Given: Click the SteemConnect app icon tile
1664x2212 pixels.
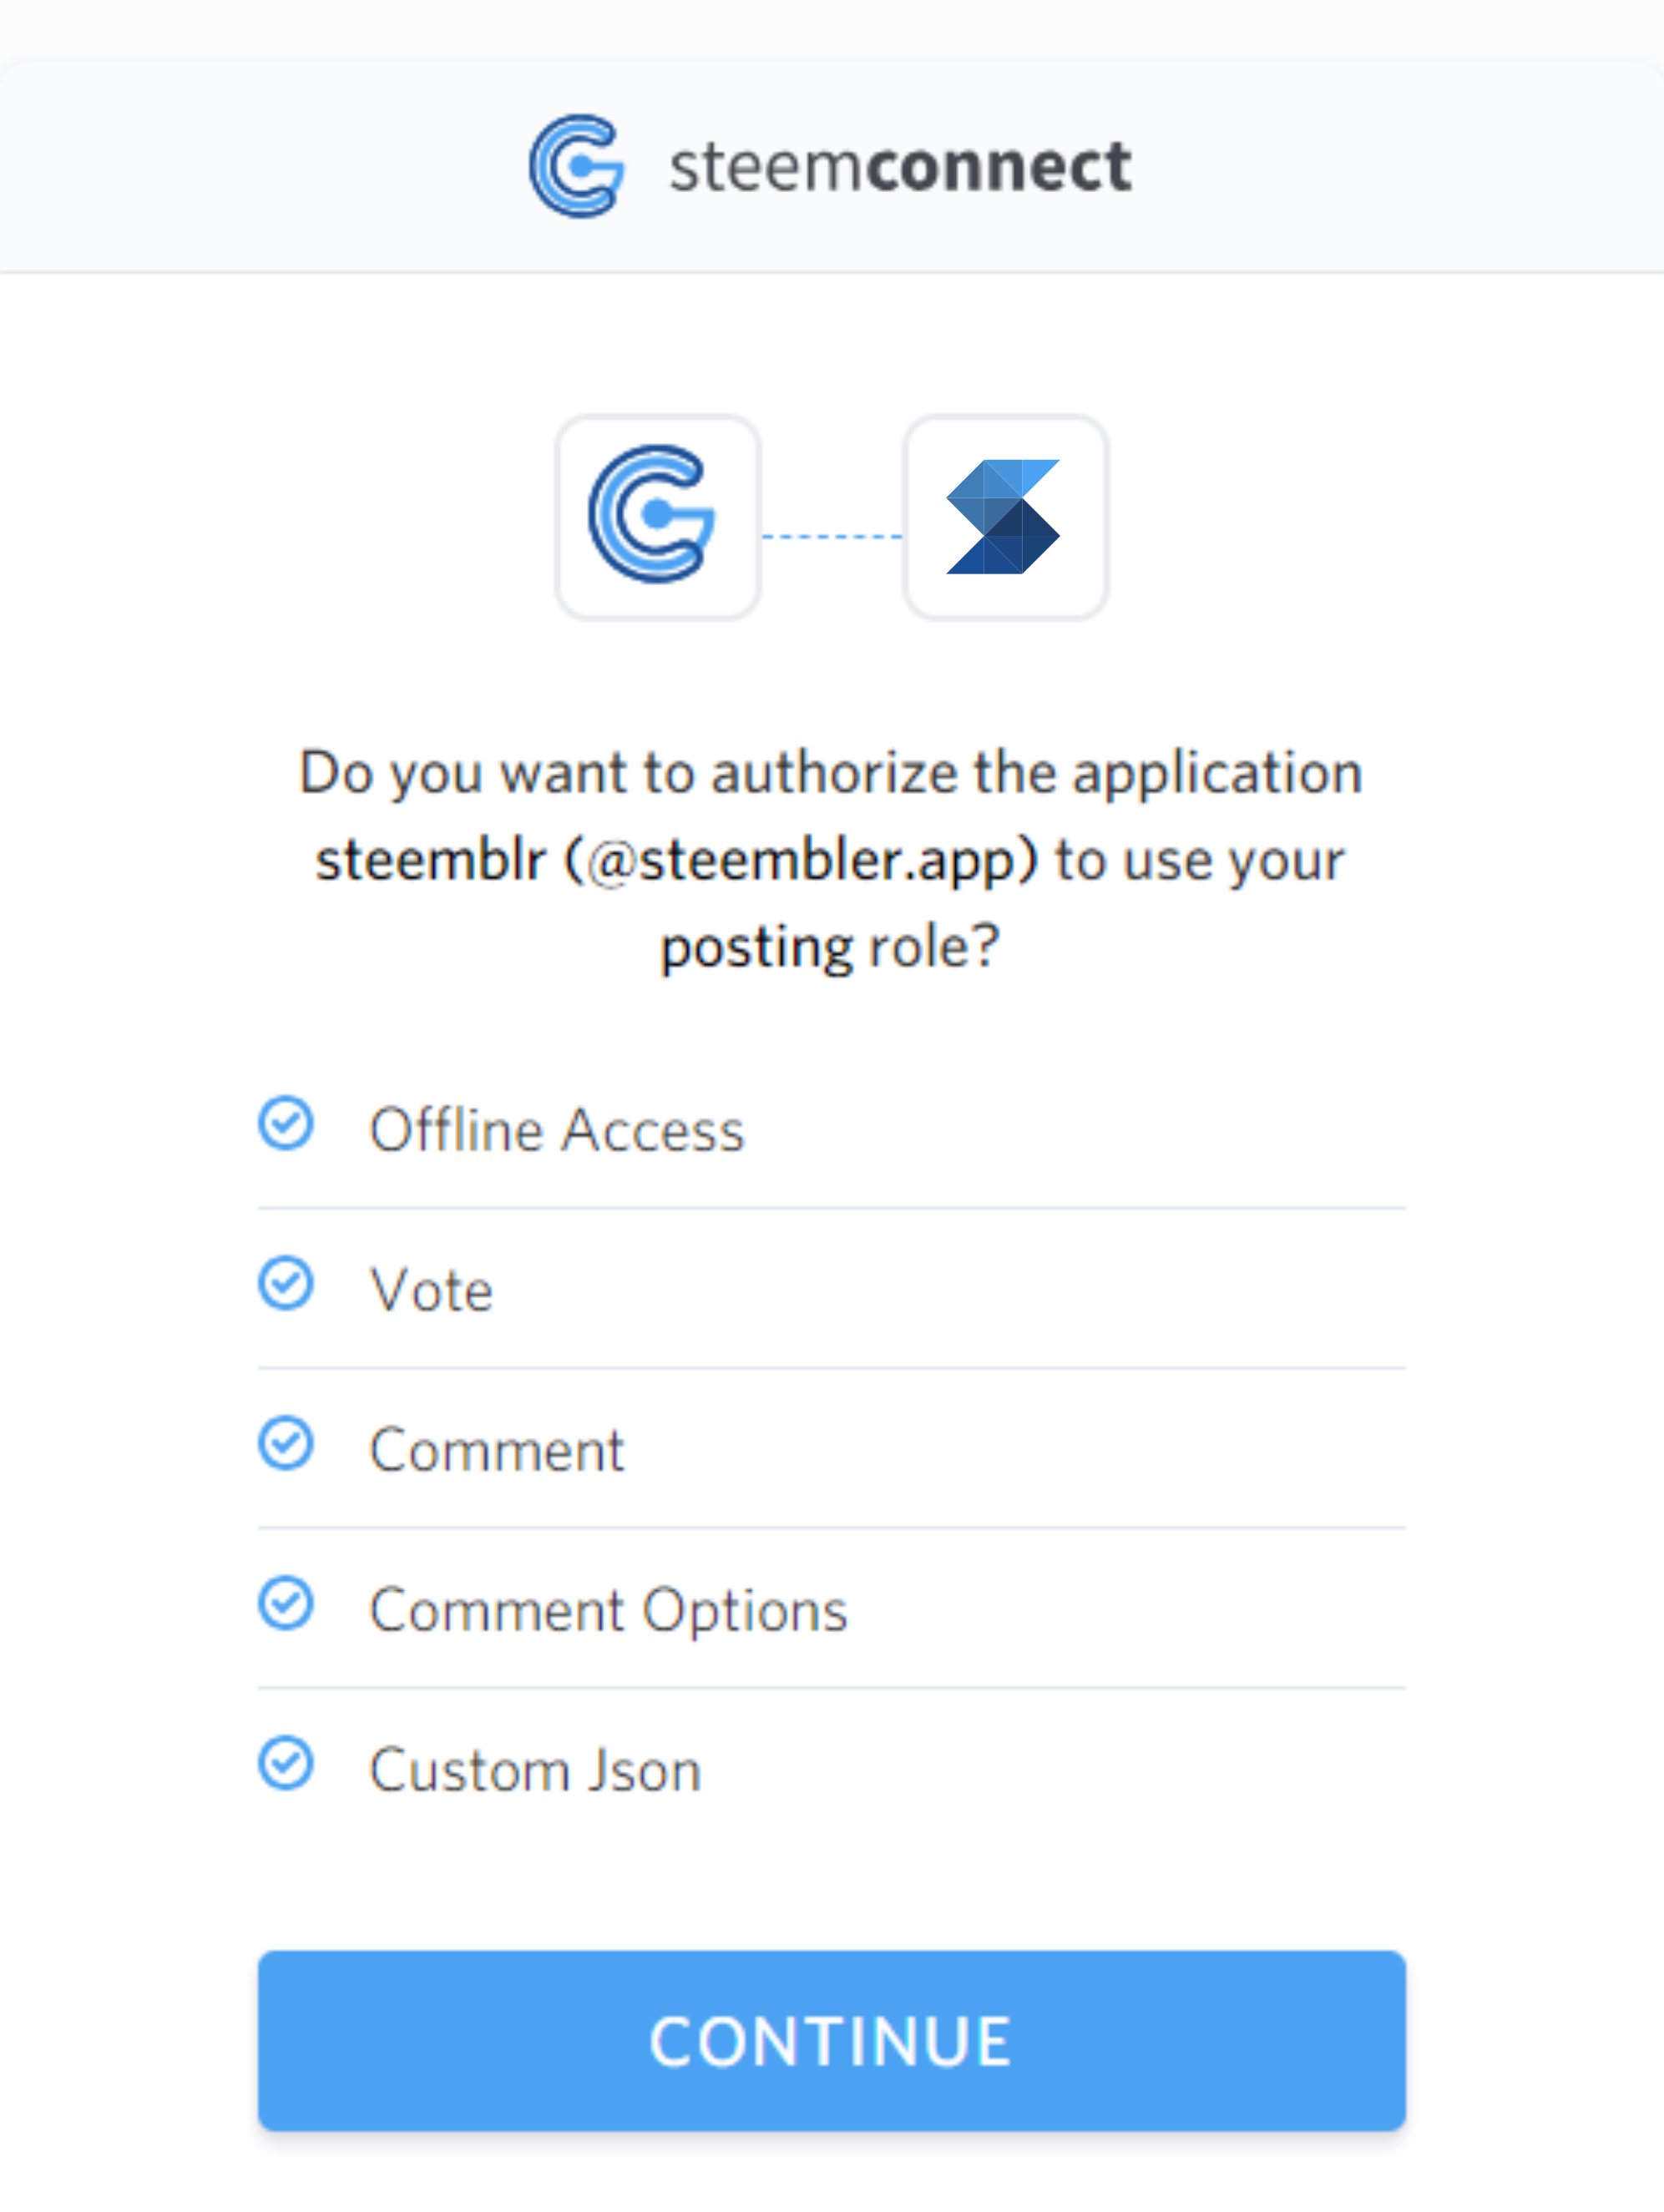Looking at the screenshot, I should (x=657, y=517).
